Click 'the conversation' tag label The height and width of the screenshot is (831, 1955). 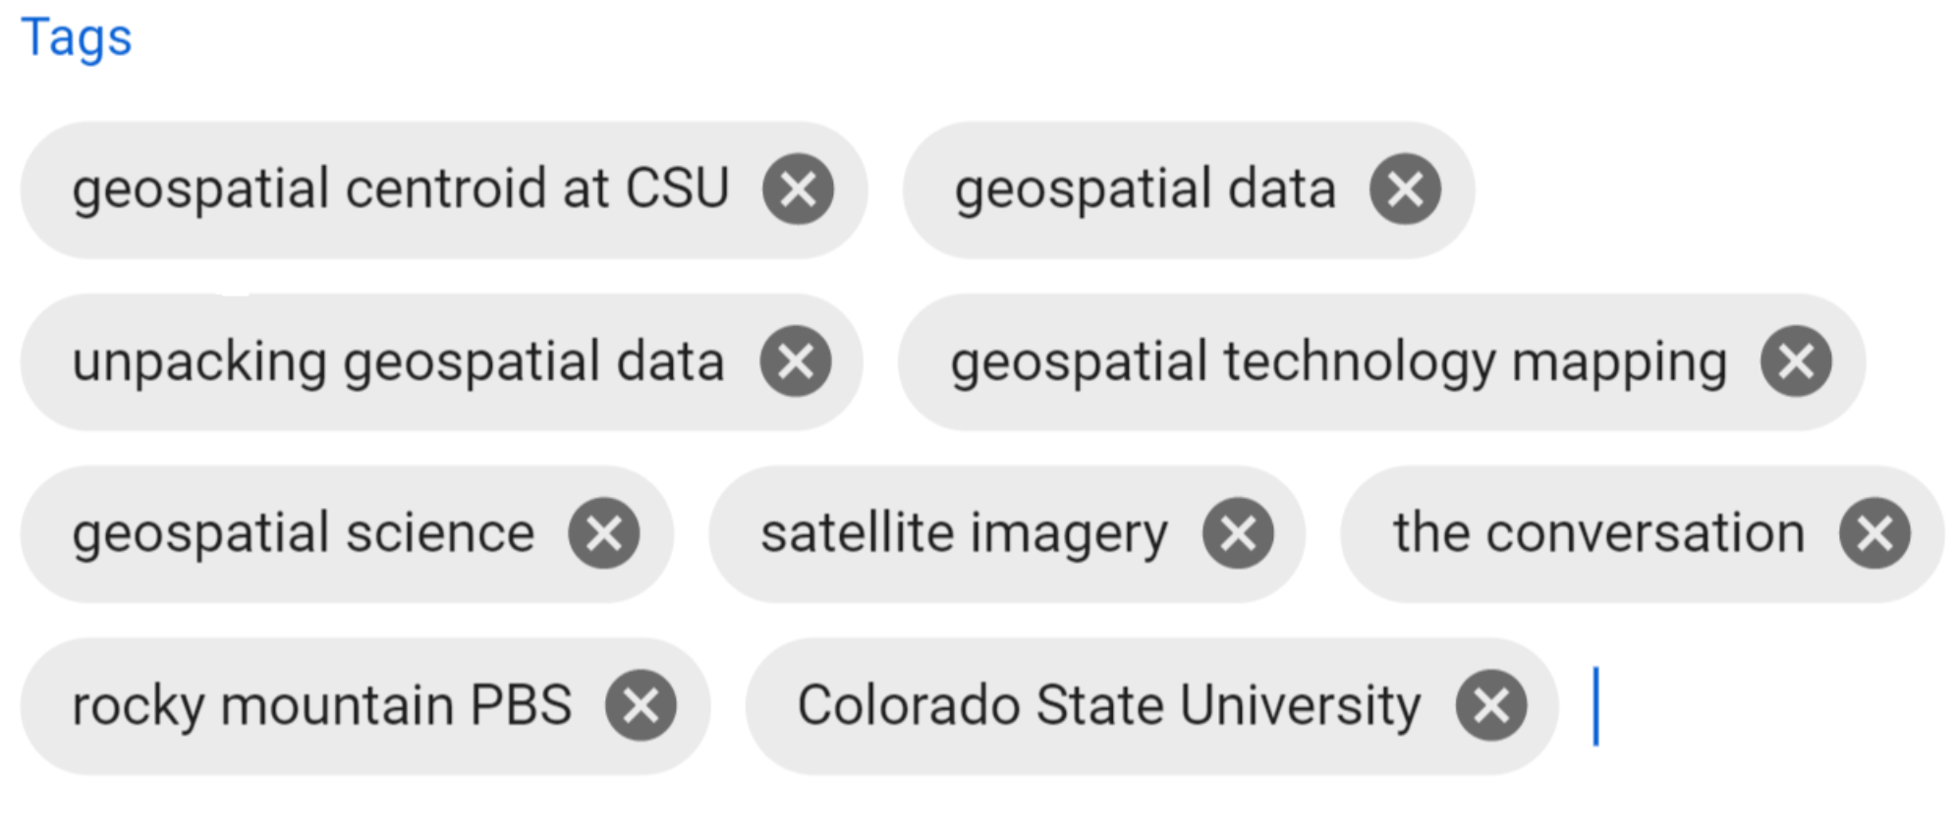1598,533
